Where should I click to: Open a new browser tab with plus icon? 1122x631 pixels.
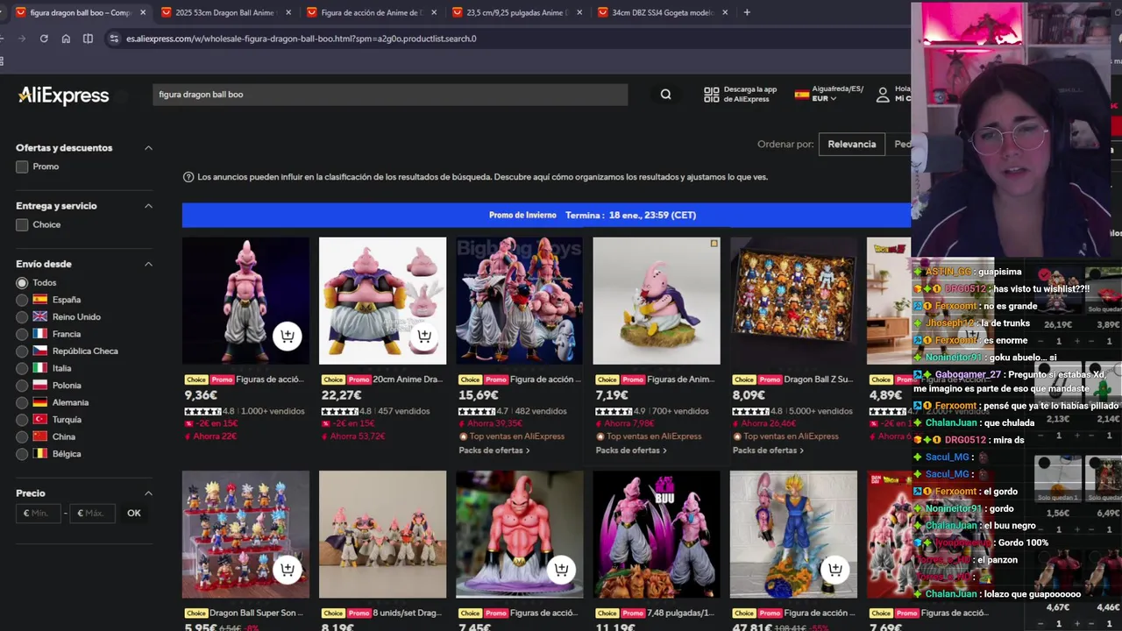point(747,12)
